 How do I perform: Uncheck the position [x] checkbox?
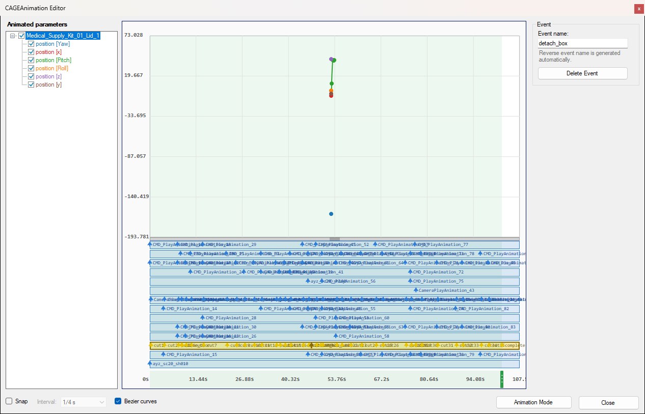pos(31,52)
